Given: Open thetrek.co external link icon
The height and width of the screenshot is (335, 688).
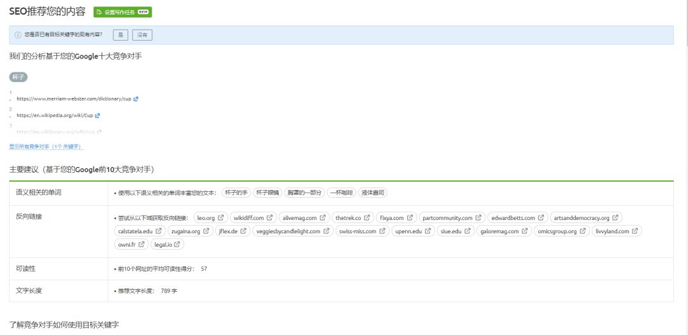Looking at the screenshot, I should (x=366, y=217).
